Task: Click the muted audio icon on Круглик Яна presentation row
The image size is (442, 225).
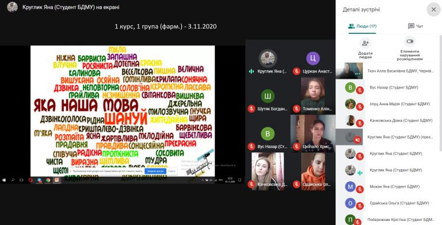Action: [357, 140]
